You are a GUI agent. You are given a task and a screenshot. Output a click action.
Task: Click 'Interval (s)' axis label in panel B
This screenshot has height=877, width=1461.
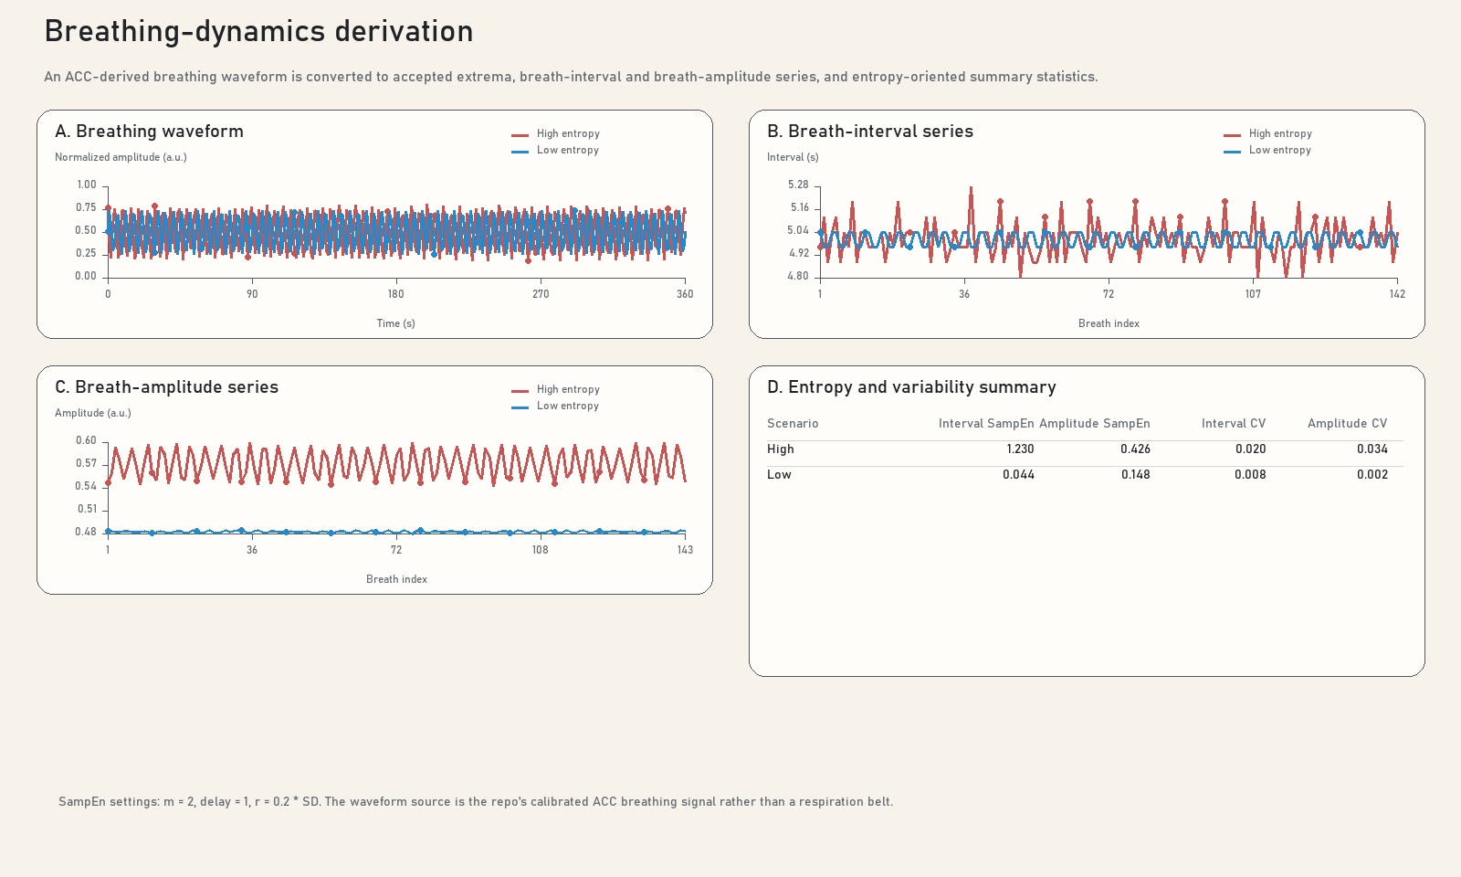(793, 157)
